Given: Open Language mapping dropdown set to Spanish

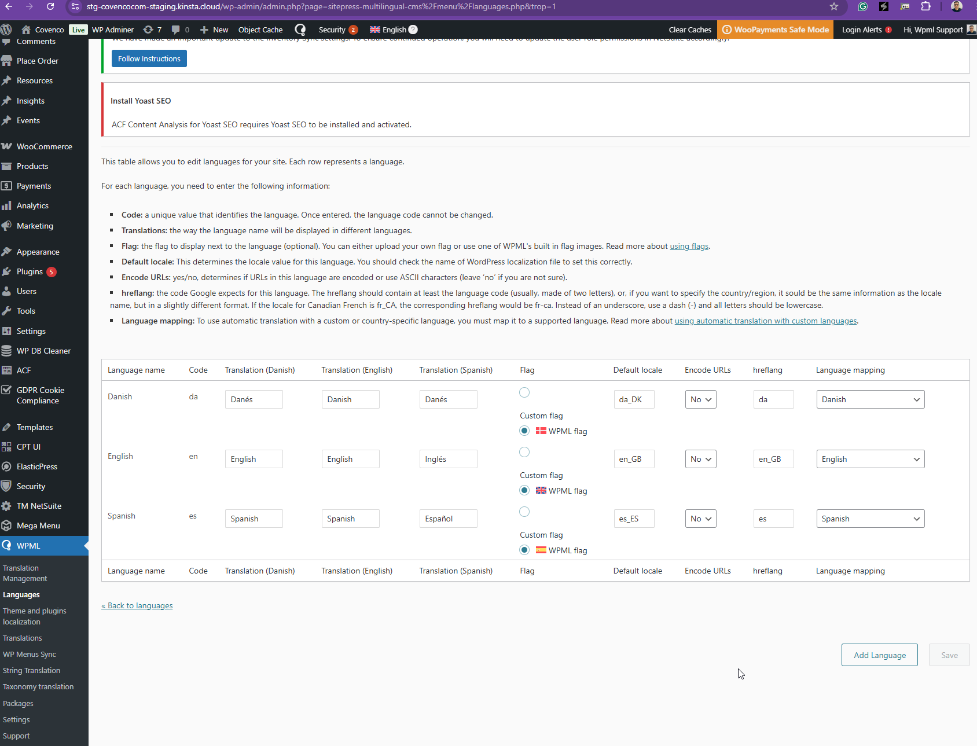Looking at the screenshot, I should pyautogui.click(x=871, y=519).
